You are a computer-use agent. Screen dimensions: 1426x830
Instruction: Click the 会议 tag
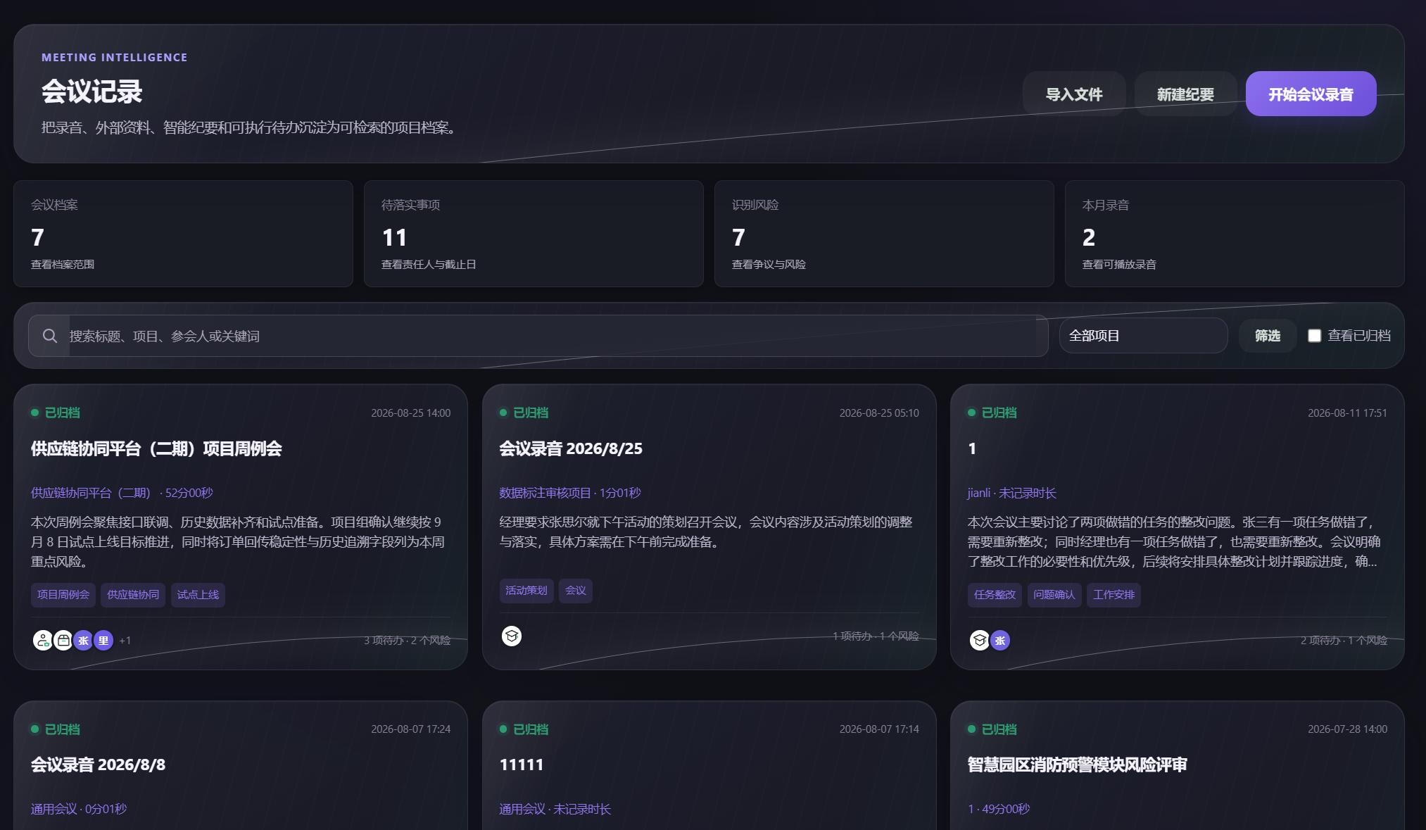(576, 591)
